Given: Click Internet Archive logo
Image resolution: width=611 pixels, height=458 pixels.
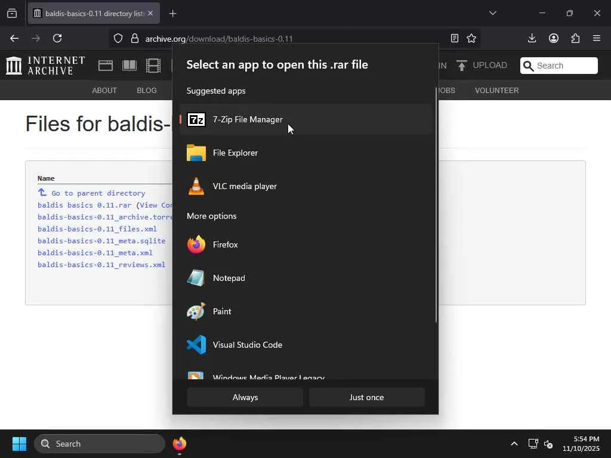Looking at the screenshot, I should (x=45, y=65).
